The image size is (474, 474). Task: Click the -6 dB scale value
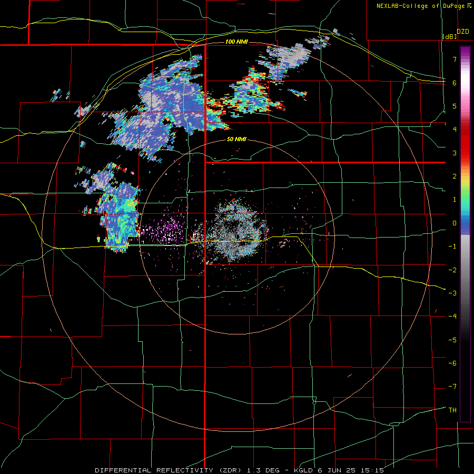pos(452,363)
